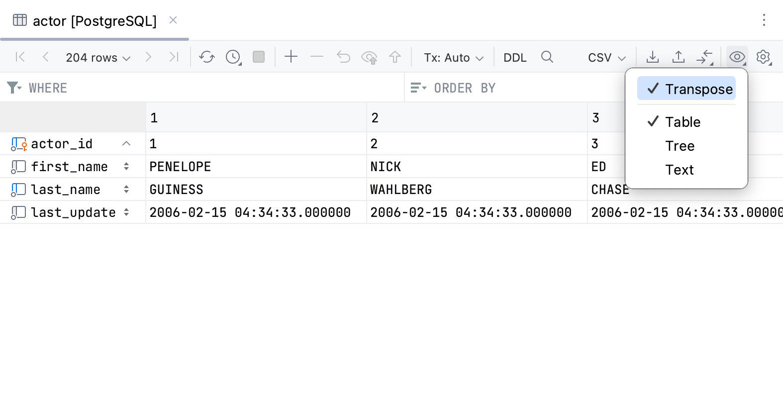
Task: Open the Tx: Auto transaction mode dropdown
Action: click(x=453, y=58)
